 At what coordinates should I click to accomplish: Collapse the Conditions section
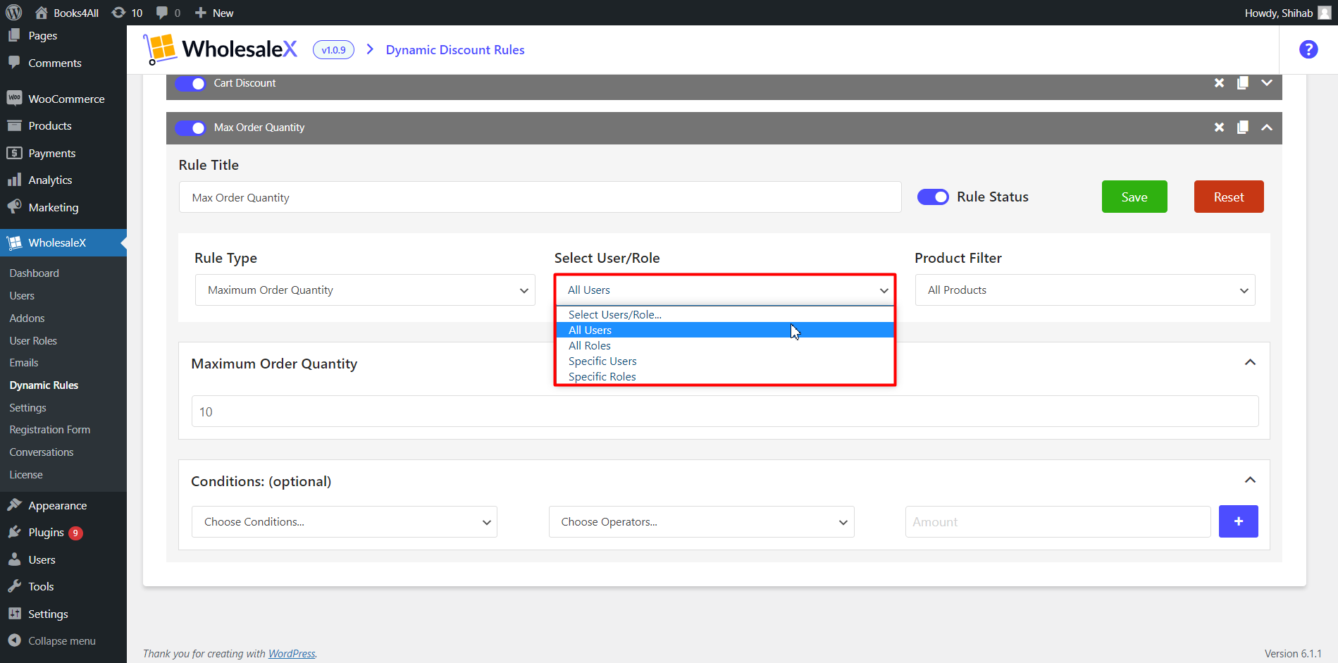[x=1250, y=480]
